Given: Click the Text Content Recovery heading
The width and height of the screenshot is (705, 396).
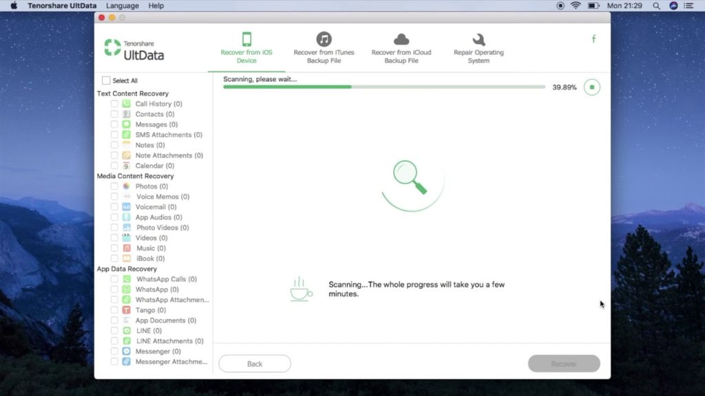Looking at the screenshot, I should 133,93.
